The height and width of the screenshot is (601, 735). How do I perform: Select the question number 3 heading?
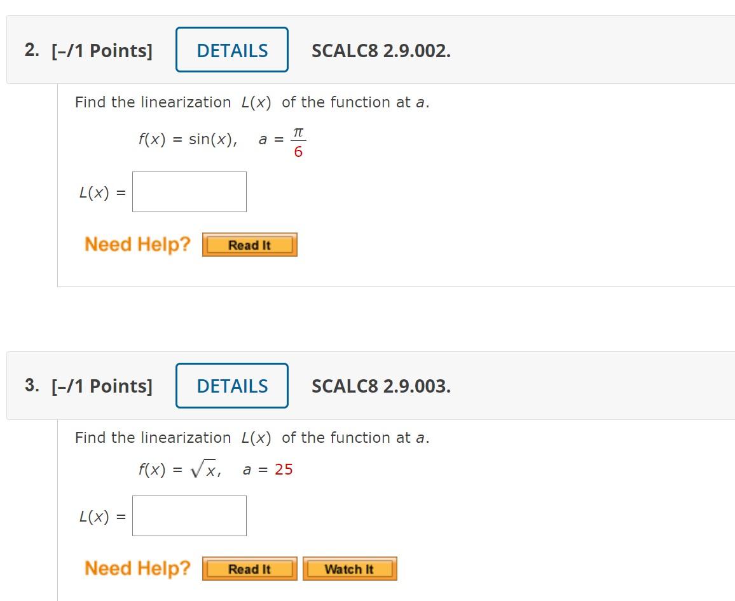click(x=31, y=384)
